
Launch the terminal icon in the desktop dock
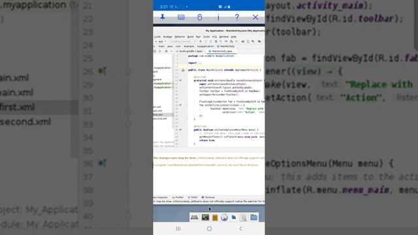coord(205,217)
